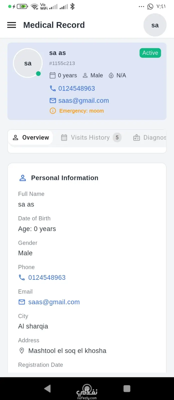This screenshot has height=400, width=174.
Task: Tap phone number under Phone field
Action: pos(47,277)
